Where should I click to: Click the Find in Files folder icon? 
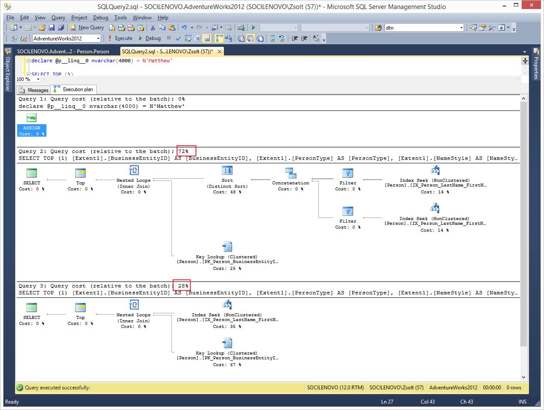tap(378, 28)
